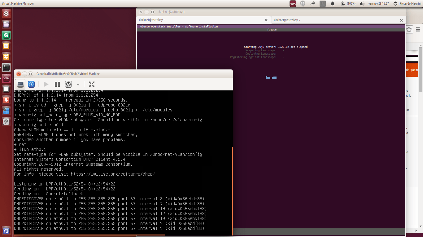Open the Ubuntu Dash from launcher
The height and width of the screenshot is (237, 423).
[6, 14]
